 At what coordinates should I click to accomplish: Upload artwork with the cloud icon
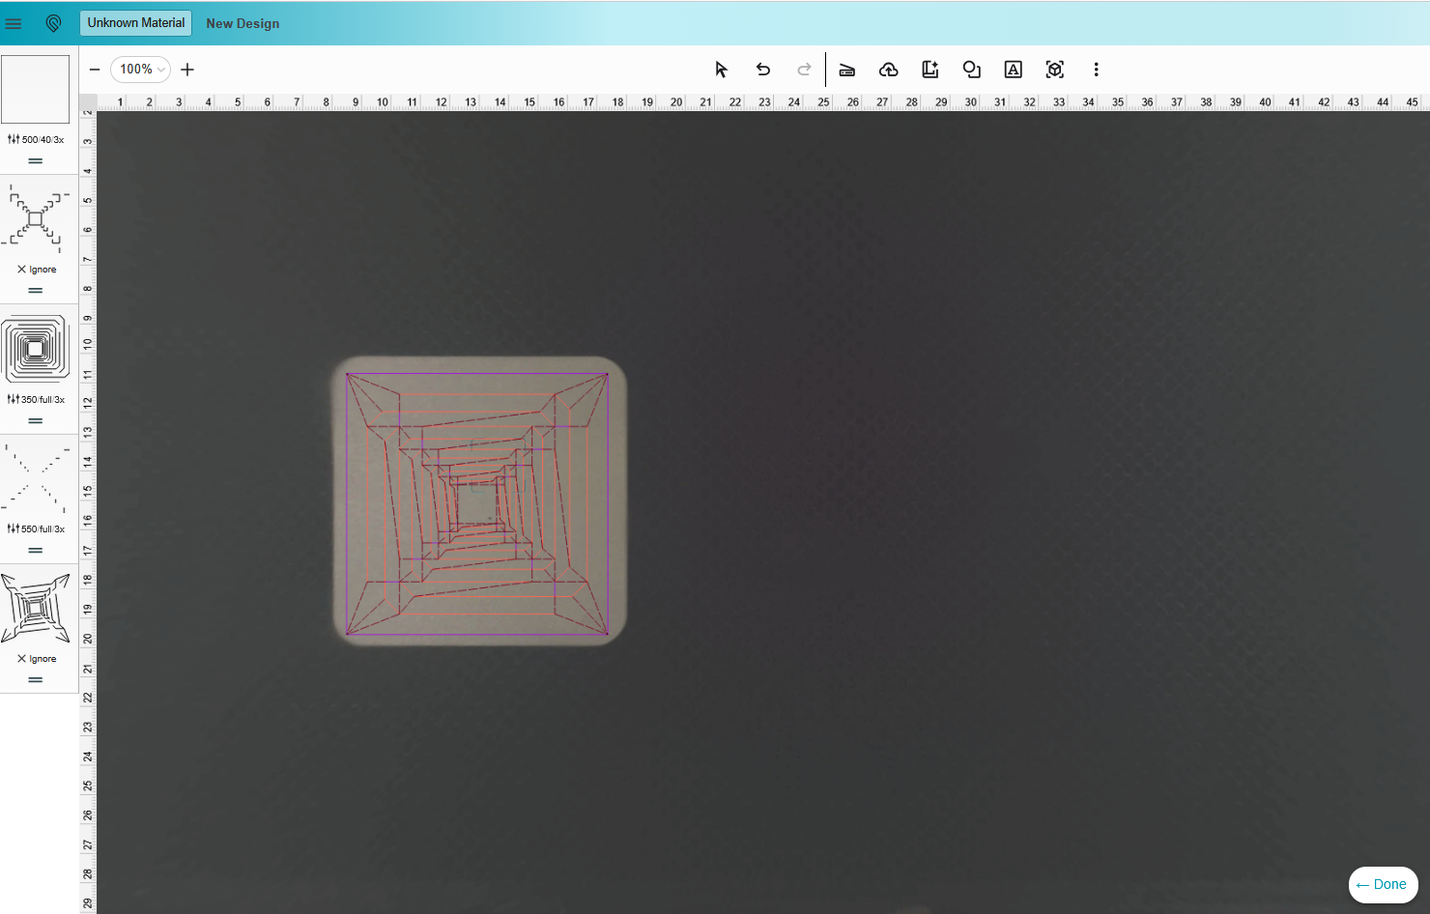coord(889,70)
